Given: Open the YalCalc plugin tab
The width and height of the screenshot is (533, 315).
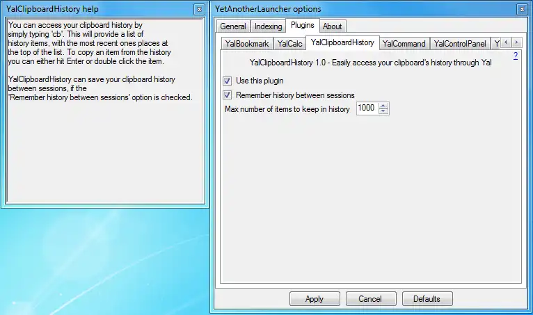Looking at the screenshot, I should (289, 44).
